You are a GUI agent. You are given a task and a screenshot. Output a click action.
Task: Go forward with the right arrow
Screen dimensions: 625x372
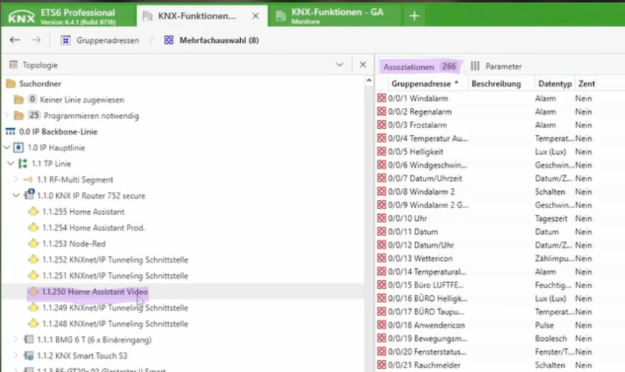coord(36,40)
